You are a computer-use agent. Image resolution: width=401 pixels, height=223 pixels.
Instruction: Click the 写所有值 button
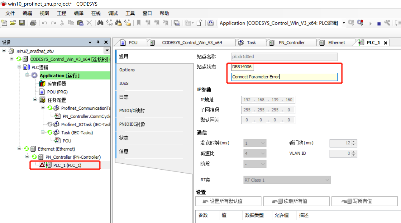click(364, 201)
